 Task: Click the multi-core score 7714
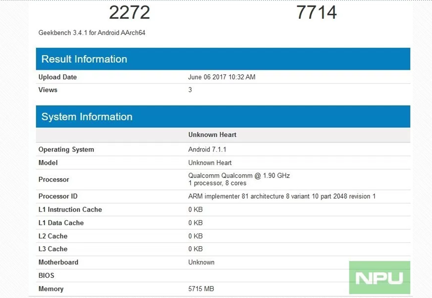pos(316,13)
